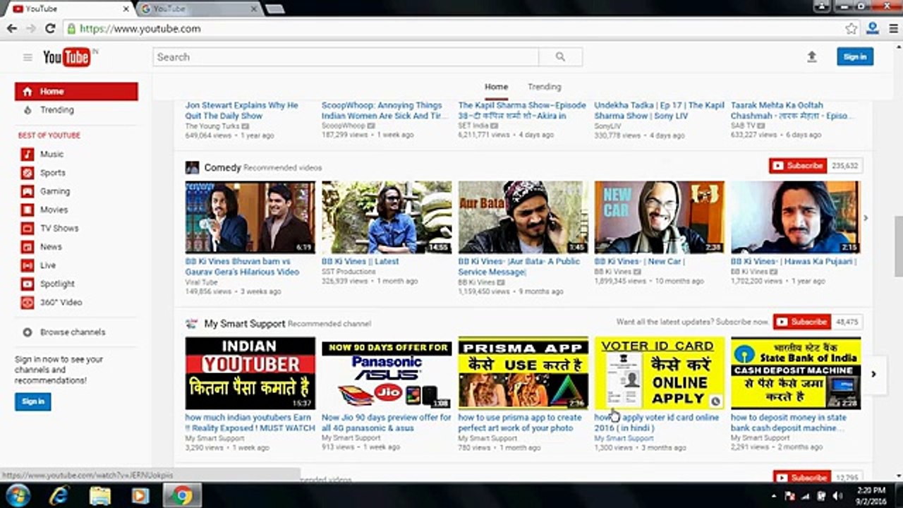Click the Sign in button in the sidebar
This screenshot has width=903, height=508.
pos(33,402)
